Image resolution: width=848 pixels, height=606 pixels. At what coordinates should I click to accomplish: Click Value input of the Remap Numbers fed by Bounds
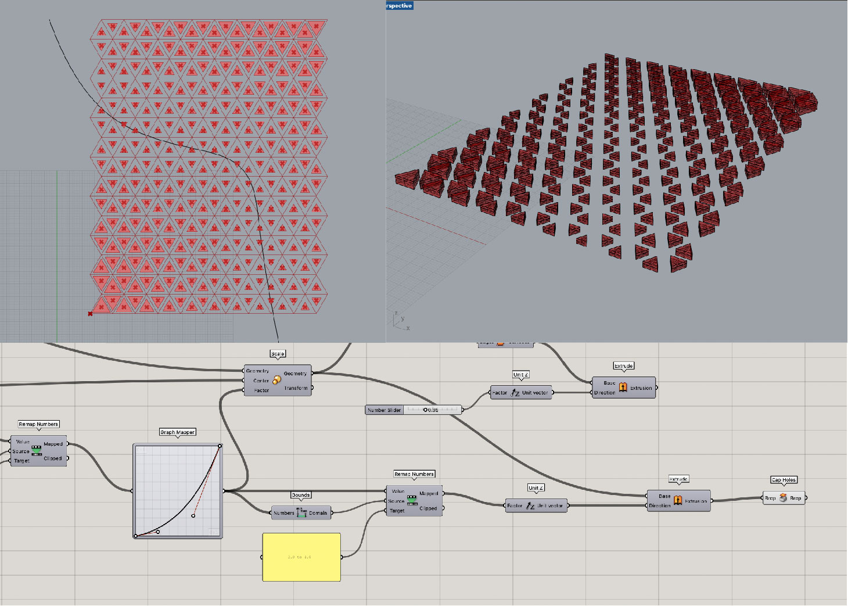[x=398, y=491]
